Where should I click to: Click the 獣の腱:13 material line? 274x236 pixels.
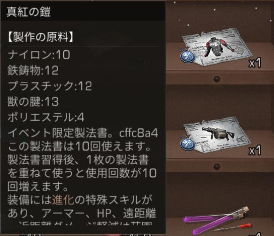coord(33,102)
